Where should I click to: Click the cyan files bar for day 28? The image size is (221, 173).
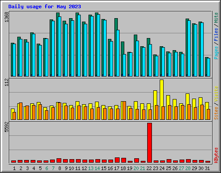(189, 48)
